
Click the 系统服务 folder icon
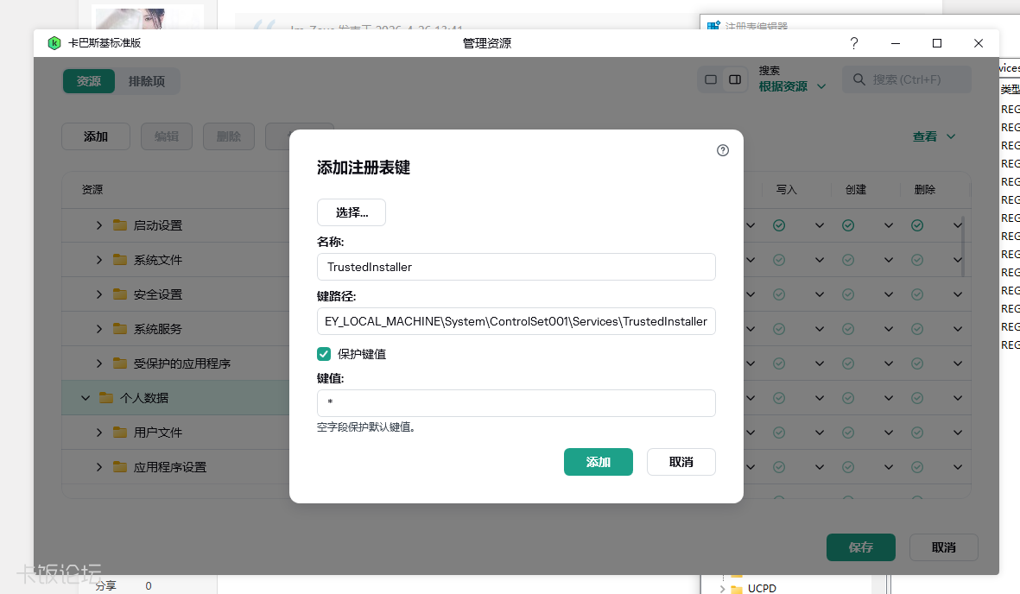tap(120, 329)
